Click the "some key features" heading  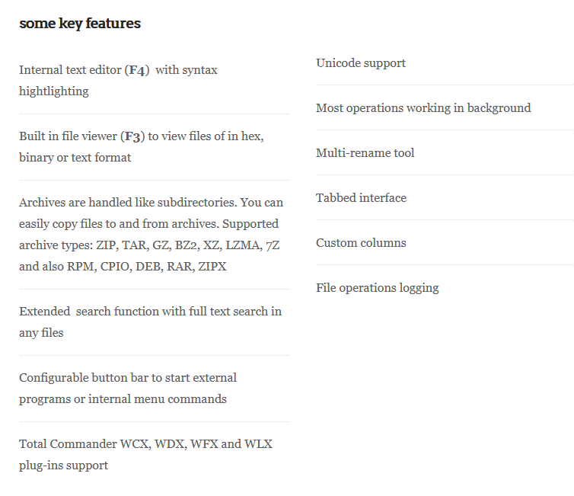(80, 24)
